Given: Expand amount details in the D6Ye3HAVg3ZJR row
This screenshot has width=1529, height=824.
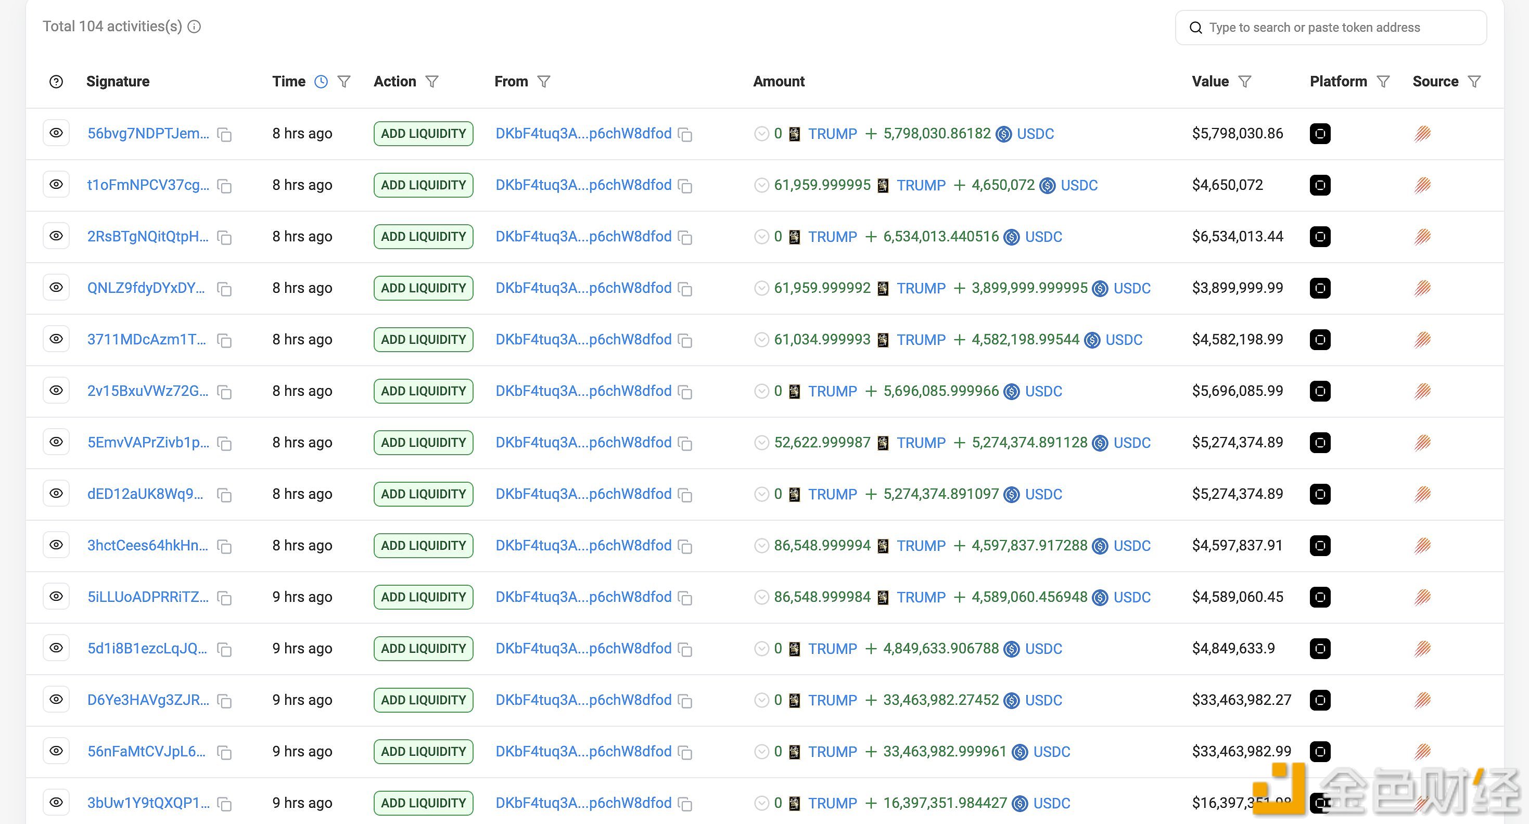Looking at the screenshot, I should click(x=761, y=701).
